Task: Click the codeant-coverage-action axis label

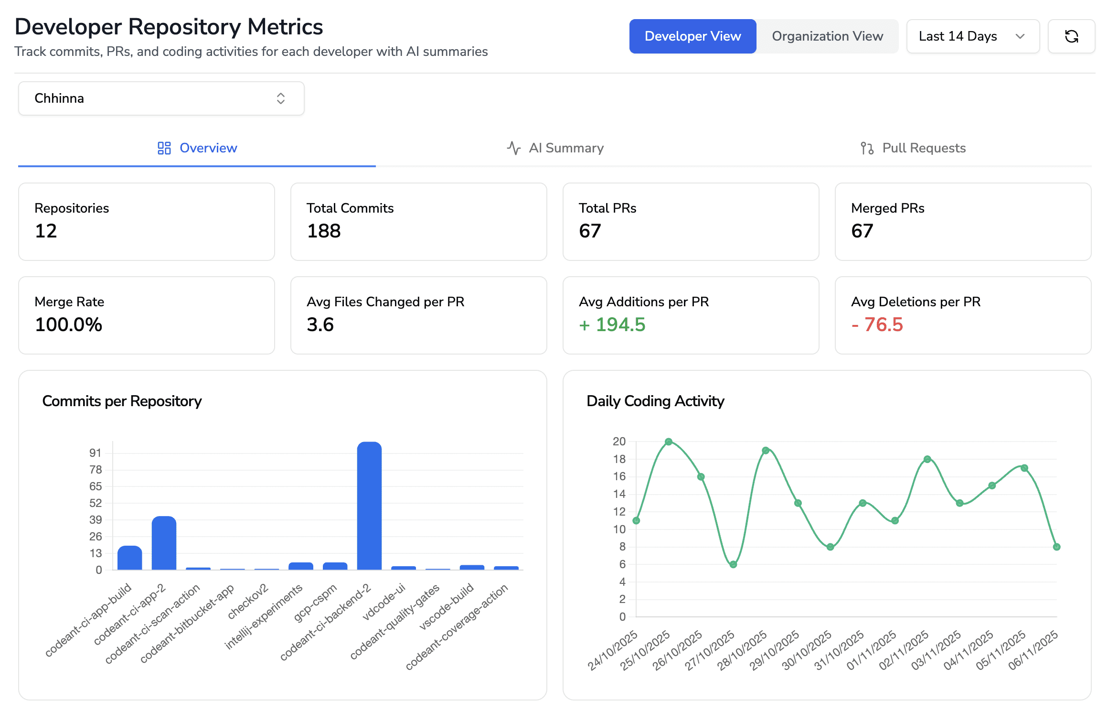Action: point(457,627)
